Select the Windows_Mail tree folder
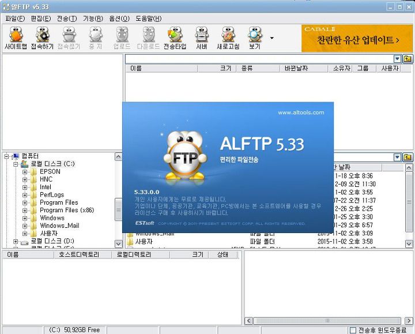415x334 pixels. (59, 226)
